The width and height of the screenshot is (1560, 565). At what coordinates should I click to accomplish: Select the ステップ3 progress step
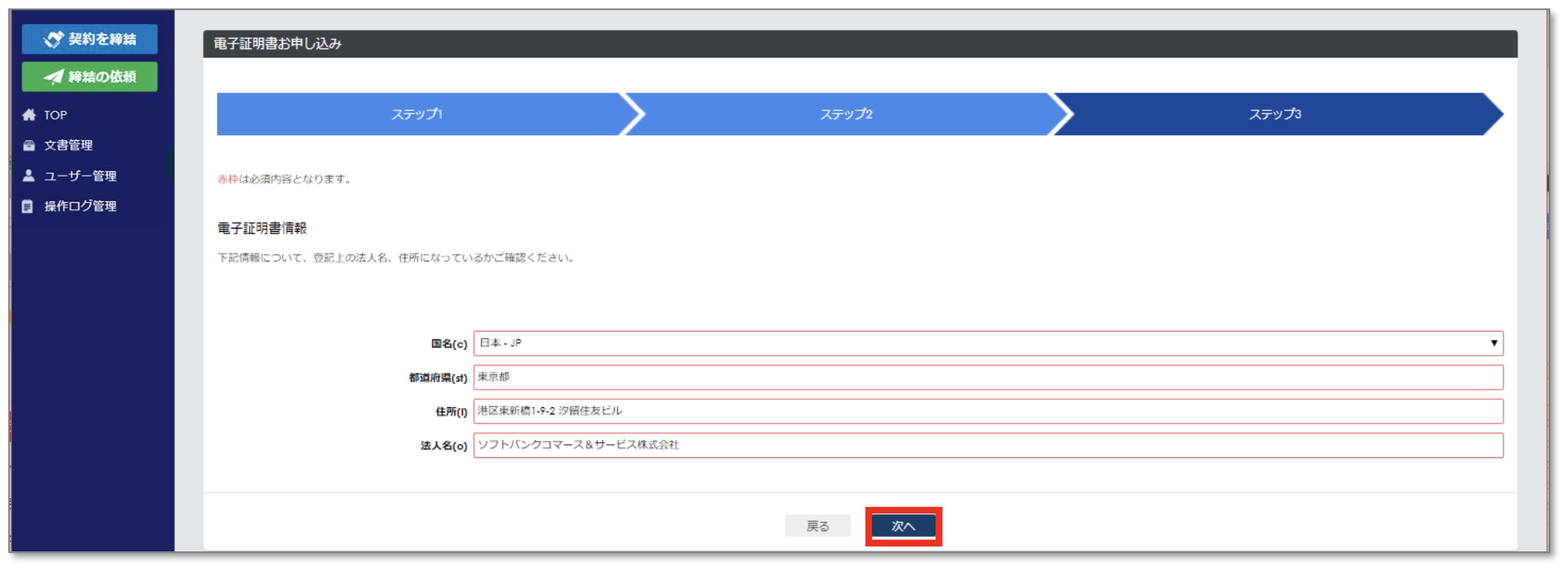(x=1274, y=114)
